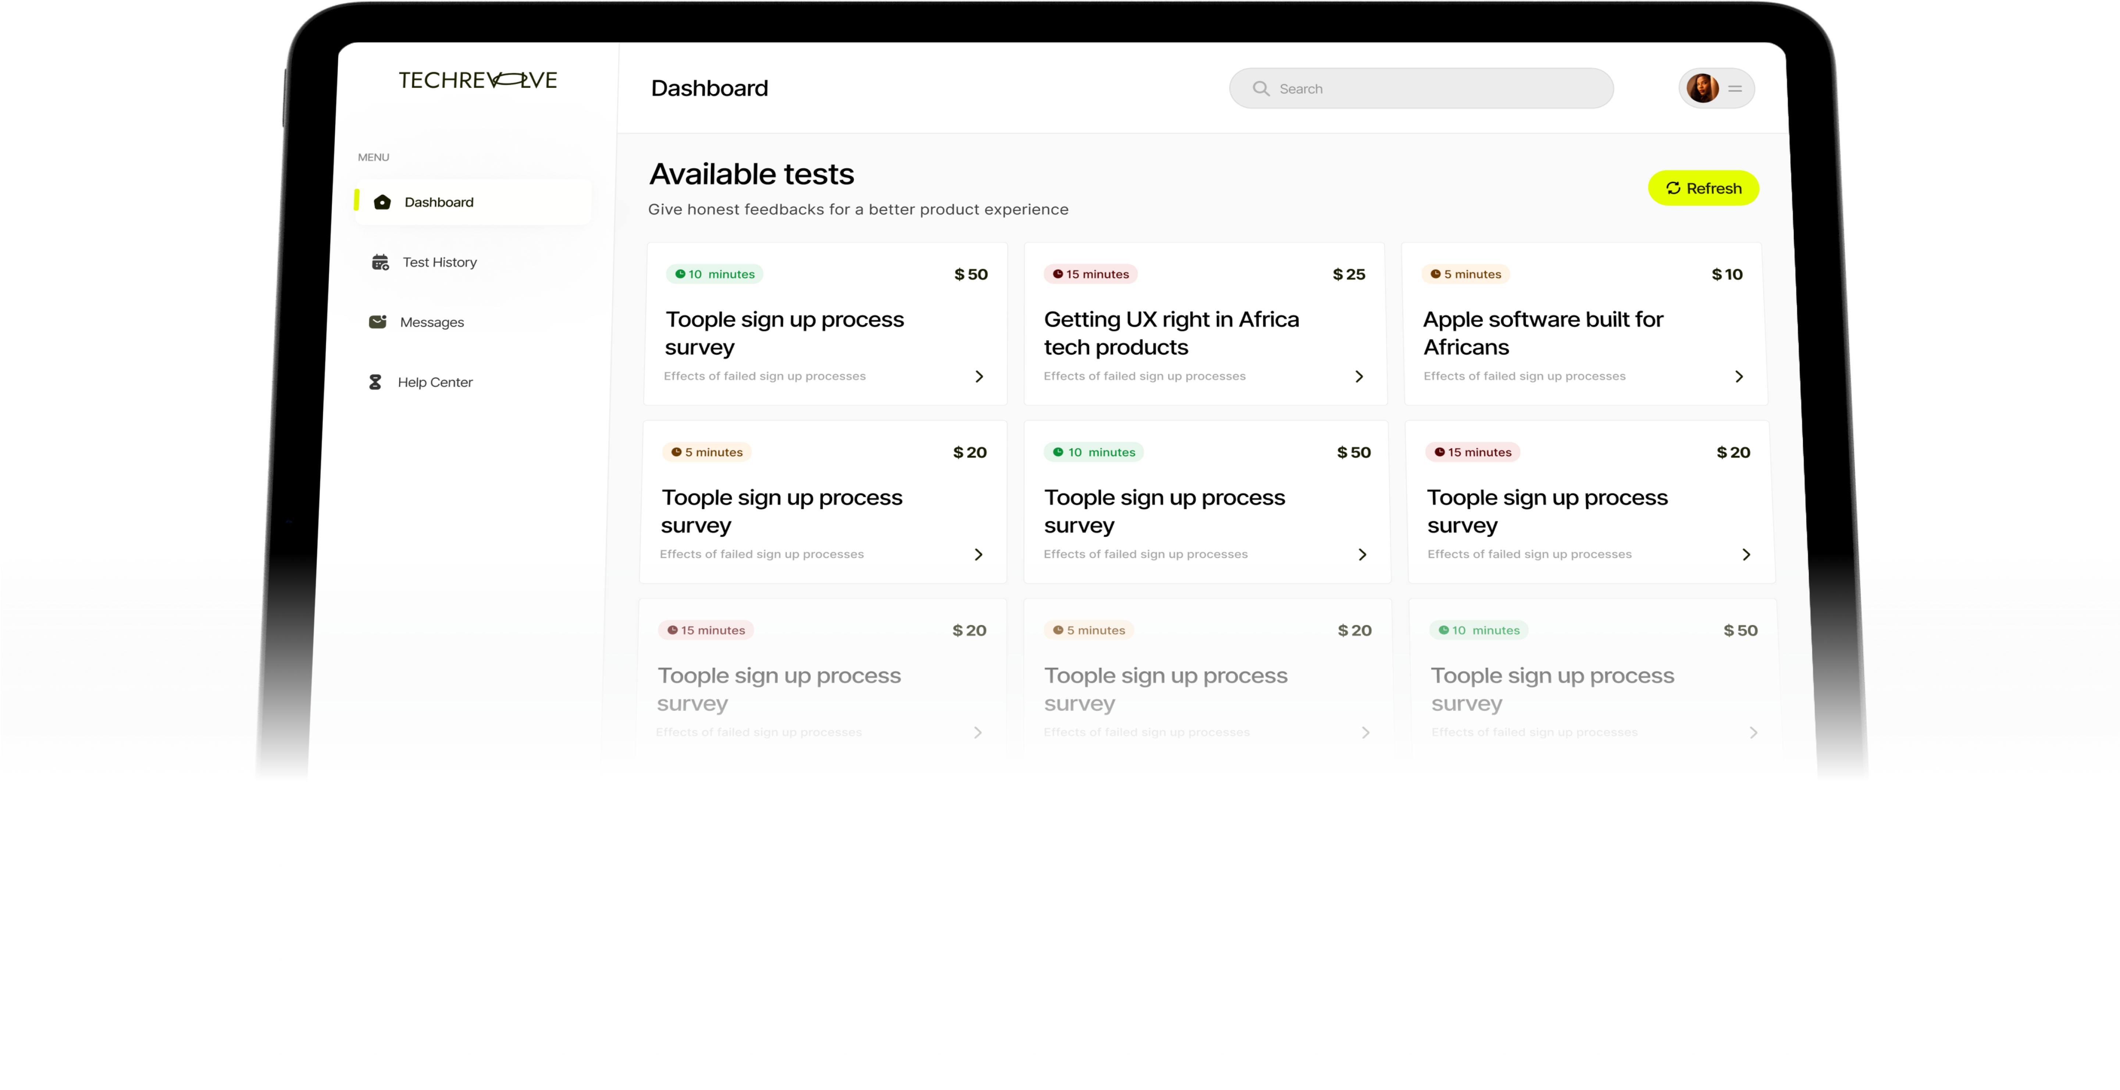Screen dimensions: 2120x1090
Task: Open the arrow on the 5 minutes $20 card in the second row
Action: coord(978,555)
